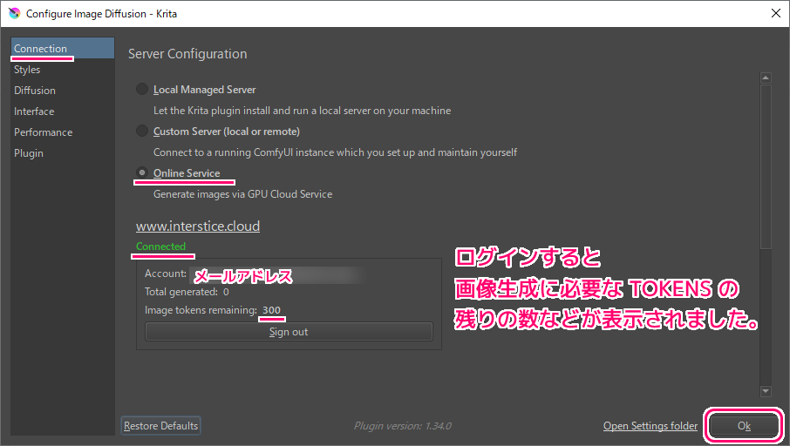Show the Performance settings page
Viewport: 790px width, 446px height.
pyautogui.click(x=63, y=132)
